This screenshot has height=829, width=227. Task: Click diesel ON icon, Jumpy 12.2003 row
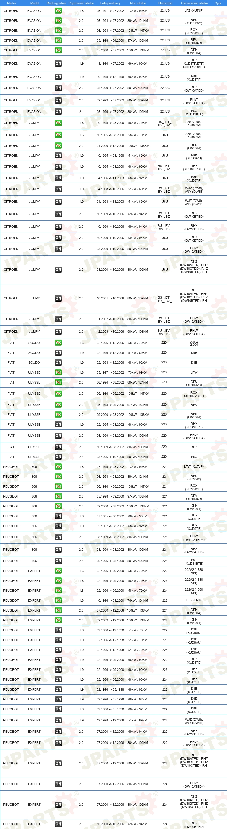point(58,331)
